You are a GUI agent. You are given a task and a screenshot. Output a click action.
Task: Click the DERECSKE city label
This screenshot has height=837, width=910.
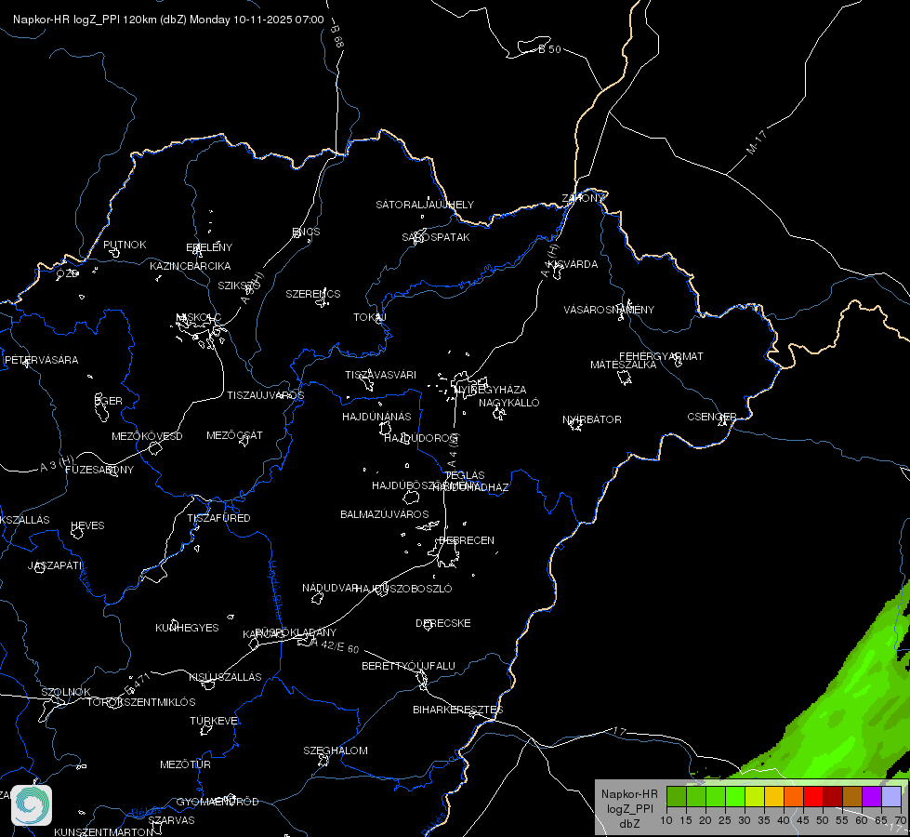(x=443, y=623)
